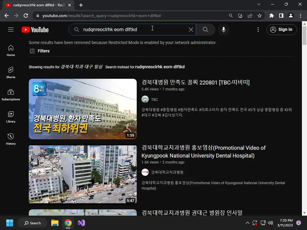The height and width of the screenshot is (230, 307).
Task: Search instead for rudqnreoclrhk eorn dlftkd
Action: (x=160, y=67)
